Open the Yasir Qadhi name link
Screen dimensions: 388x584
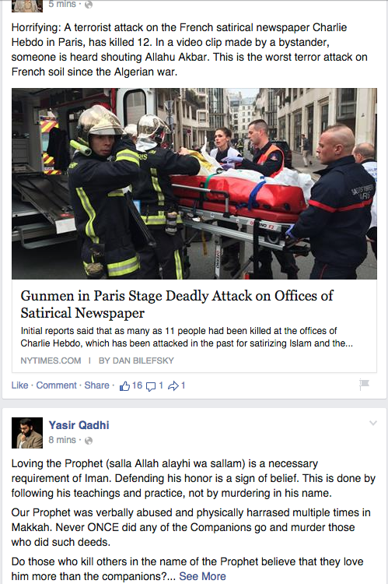tap(79, 425)
